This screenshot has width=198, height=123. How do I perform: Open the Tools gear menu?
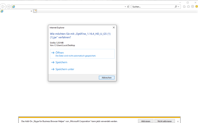(x=193, y=6)
